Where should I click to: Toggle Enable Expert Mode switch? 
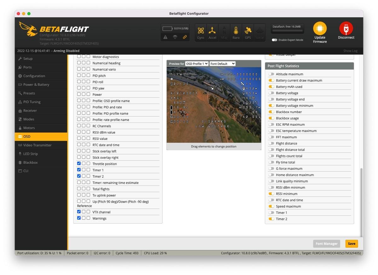274,40
